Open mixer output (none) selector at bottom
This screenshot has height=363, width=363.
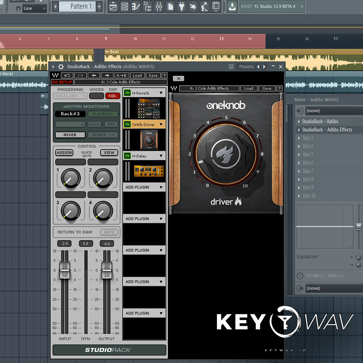click(334, 289)
